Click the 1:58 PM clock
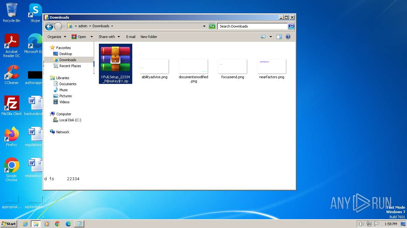This screenshot has width=407, height=228. click(x=390, y=224)
